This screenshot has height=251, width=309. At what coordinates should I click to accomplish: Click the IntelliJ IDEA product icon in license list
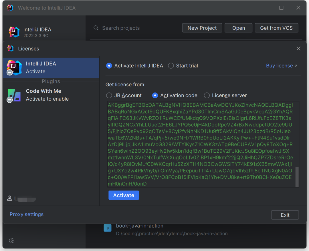(14, 68)
